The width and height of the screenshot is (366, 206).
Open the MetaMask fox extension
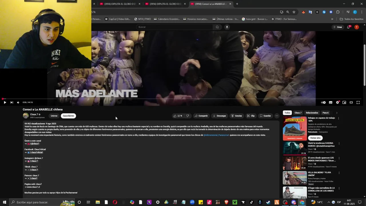pos(303,12)
